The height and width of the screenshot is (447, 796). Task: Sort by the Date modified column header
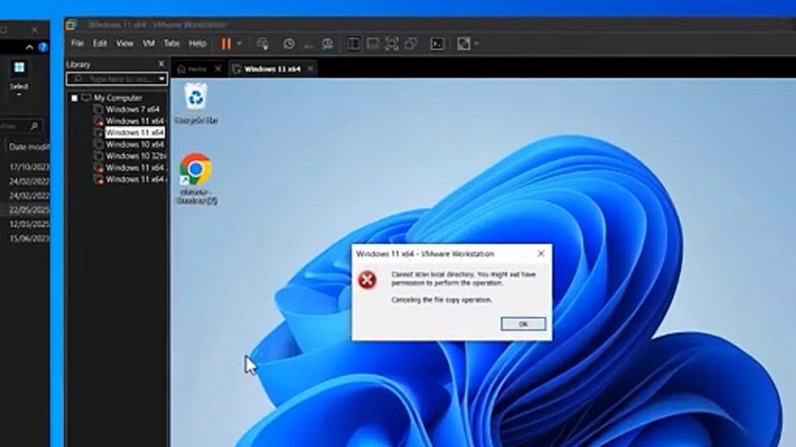[x=29, y=147]
